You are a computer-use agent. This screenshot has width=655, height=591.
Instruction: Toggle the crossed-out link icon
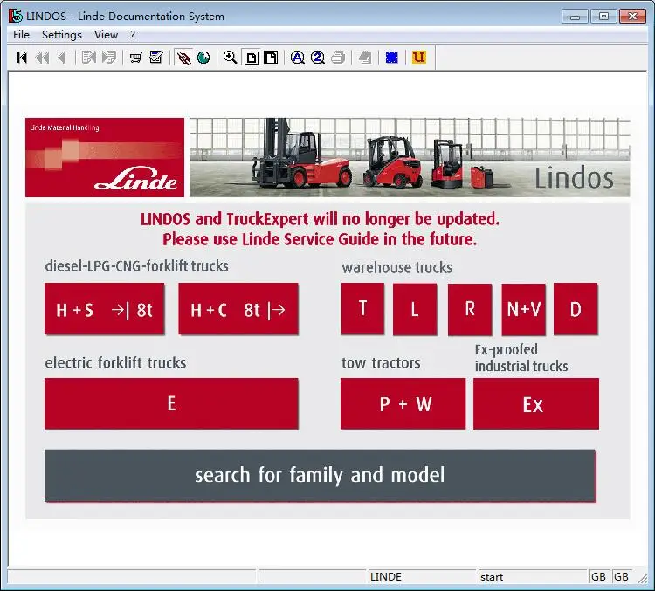pyautogui.click(x=183, y=58)
